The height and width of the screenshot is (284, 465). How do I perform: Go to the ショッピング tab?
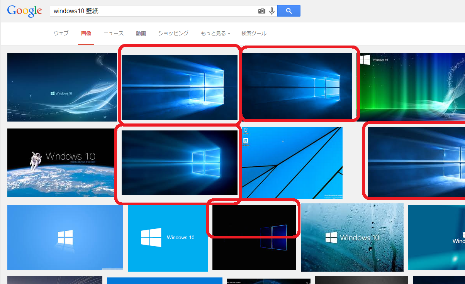click(x=173, y=34)
